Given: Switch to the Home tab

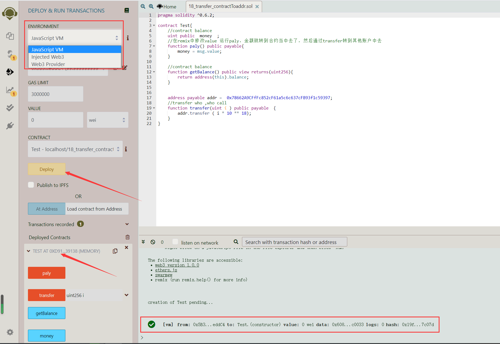Looking at the screenshot, I should [167, 7].
